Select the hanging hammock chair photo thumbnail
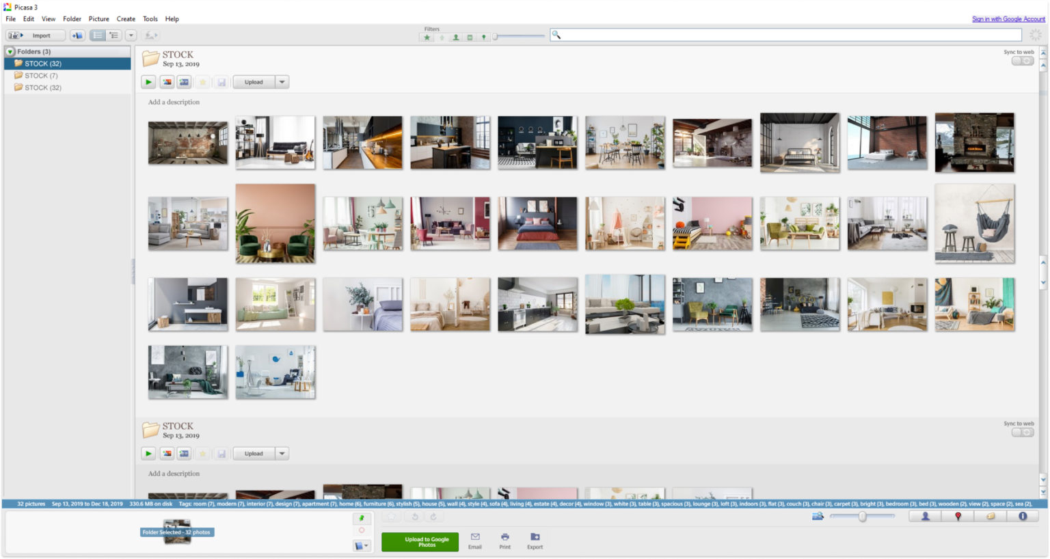The image size is (1050, 559). point(974,223)
